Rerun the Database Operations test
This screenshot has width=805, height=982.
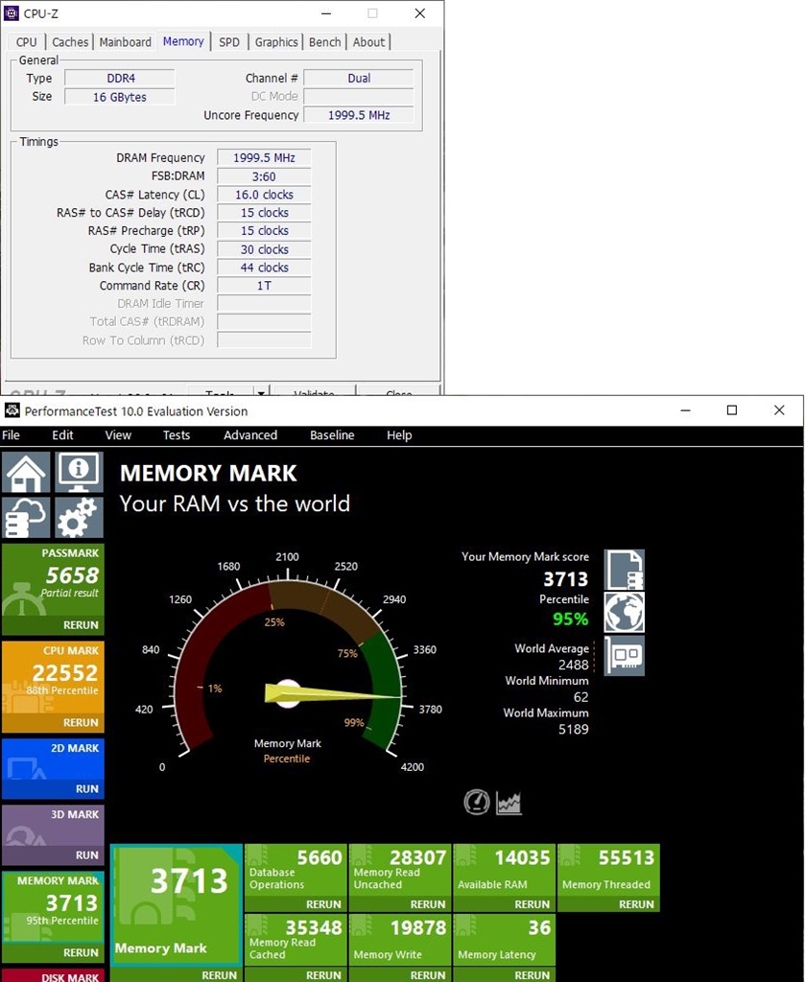pos(323,904)
